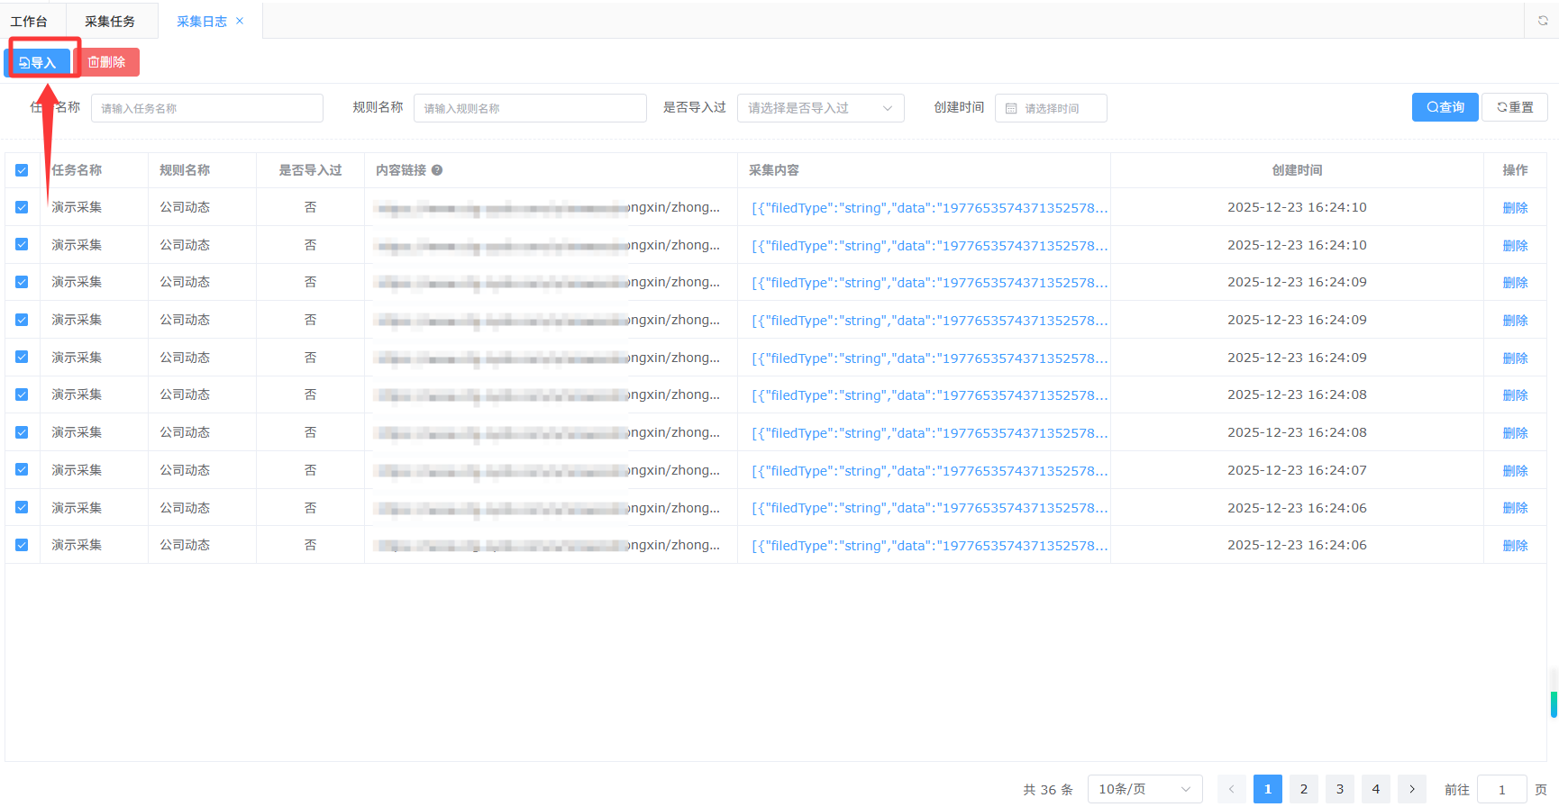Click the 2025-12-23 16:24:07 timestamp cell
Viewport: 1559px width, 807px height.
1297,470
